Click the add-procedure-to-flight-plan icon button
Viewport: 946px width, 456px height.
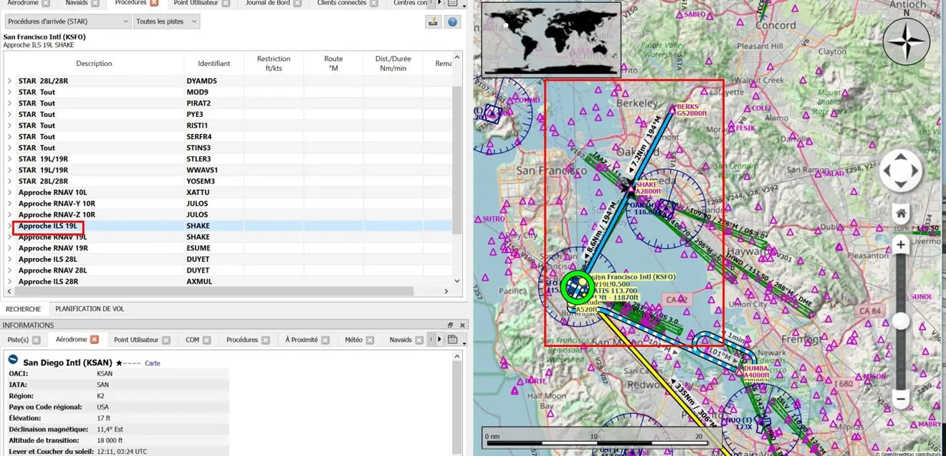(433, 22)
